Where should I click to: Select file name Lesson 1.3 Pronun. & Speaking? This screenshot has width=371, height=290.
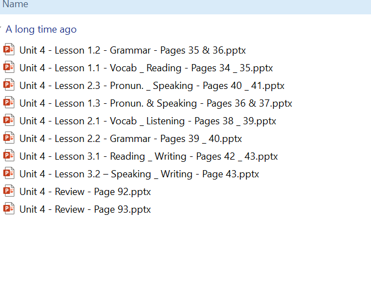(156, 103)
